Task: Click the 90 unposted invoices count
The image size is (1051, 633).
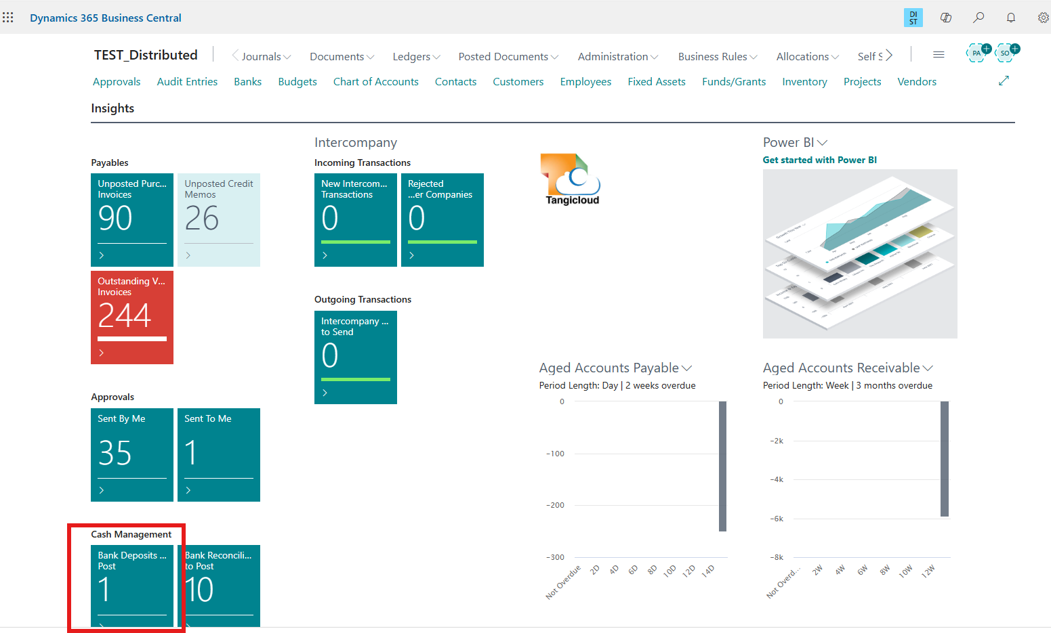Action: (115, 218)
